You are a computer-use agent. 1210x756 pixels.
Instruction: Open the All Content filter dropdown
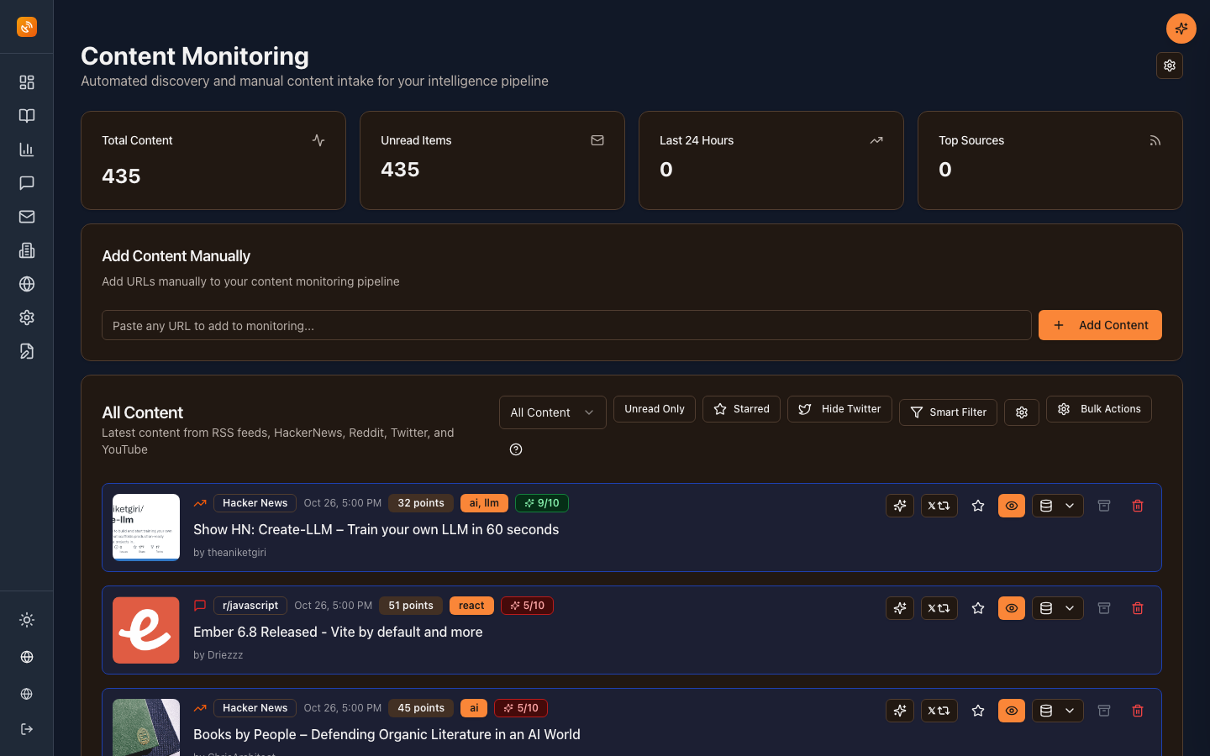(552, 412)
